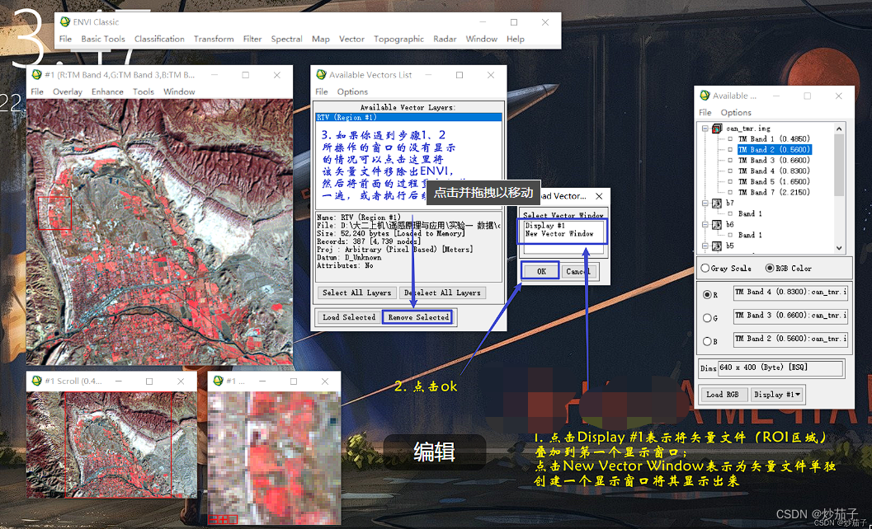Open Options menu in Available Vectors List
Screen dimensions: 872x529
coord(352,91)
